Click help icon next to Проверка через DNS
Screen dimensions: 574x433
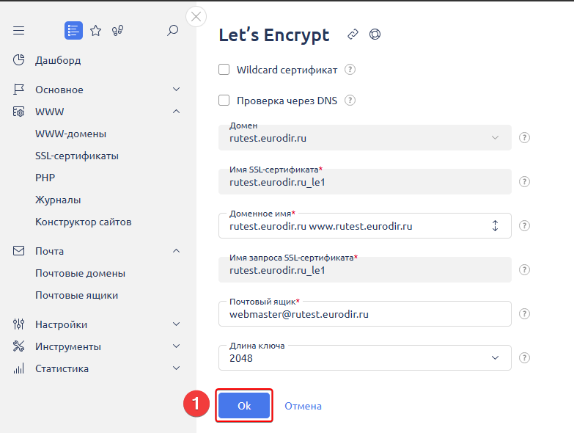pyautogui.click(x=350, y=101)
